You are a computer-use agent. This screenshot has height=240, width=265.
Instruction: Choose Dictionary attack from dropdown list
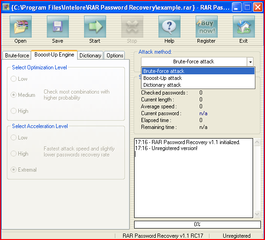(198, 85)
